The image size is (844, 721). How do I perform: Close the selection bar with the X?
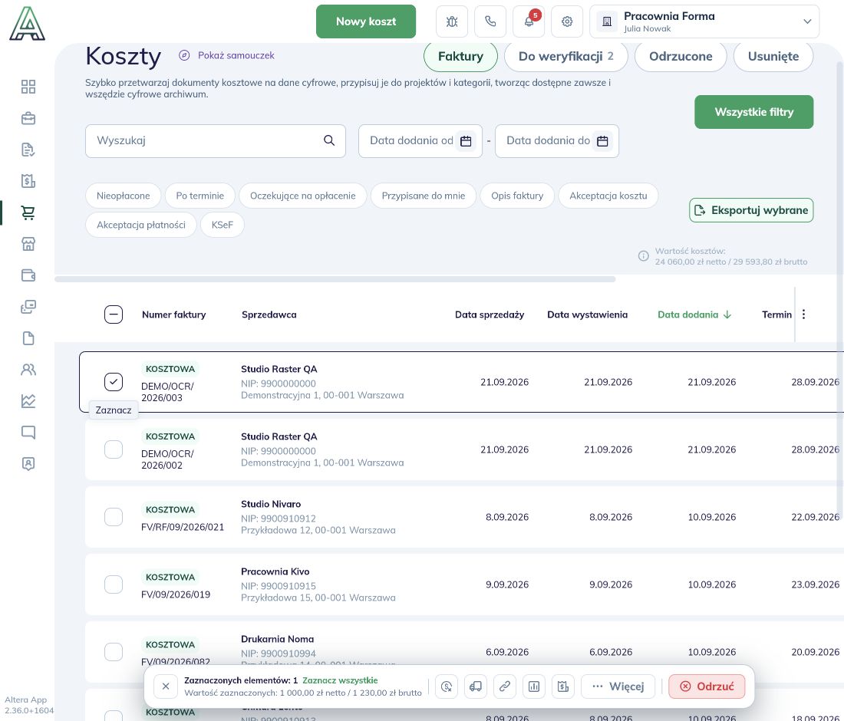tap(166, 686)
